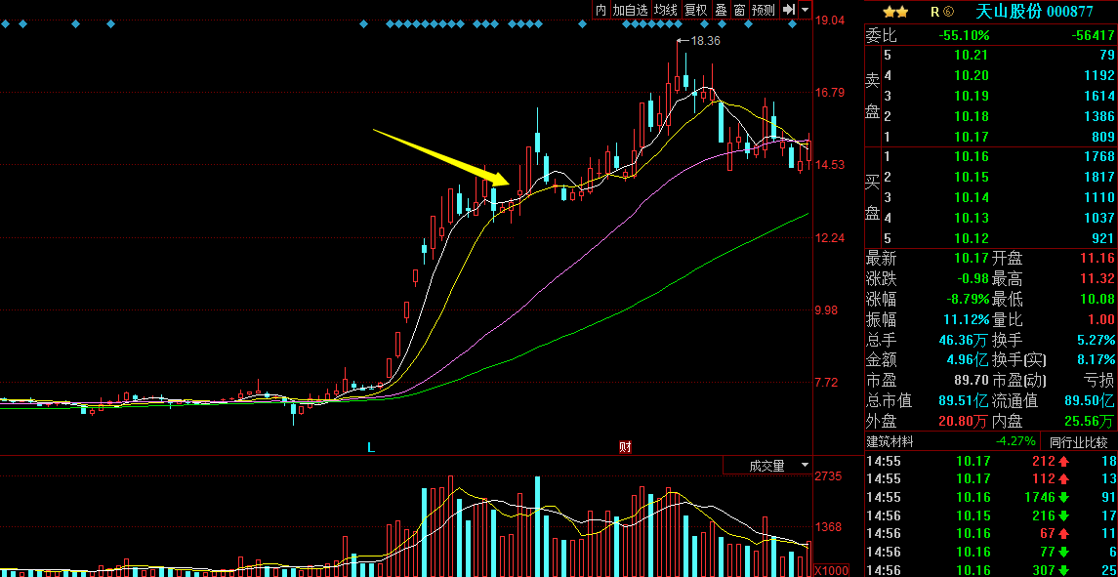Screen dimensions: 1118x577
Task: Click the cyan L marker on chart
Action: point(371,447)
